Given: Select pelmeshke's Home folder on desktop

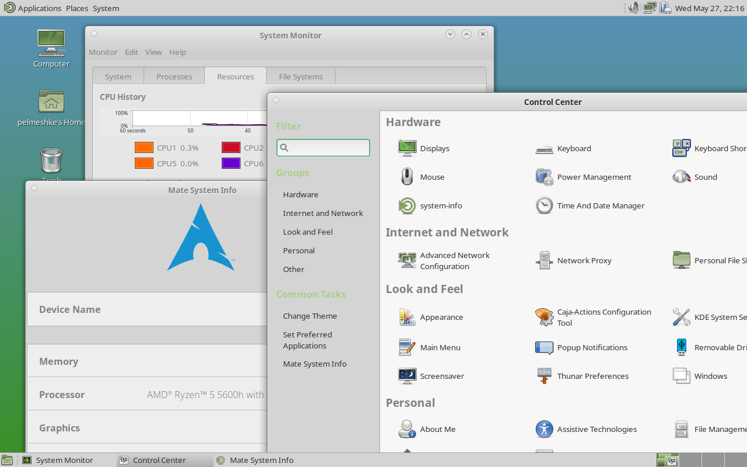Looking at the screenshot, I should coord(51,108).
